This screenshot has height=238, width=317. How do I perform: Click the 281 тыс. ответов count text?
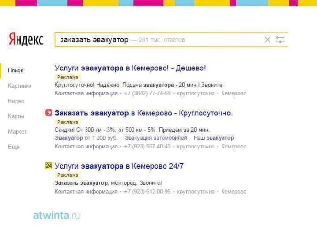[x=162, y=40]
